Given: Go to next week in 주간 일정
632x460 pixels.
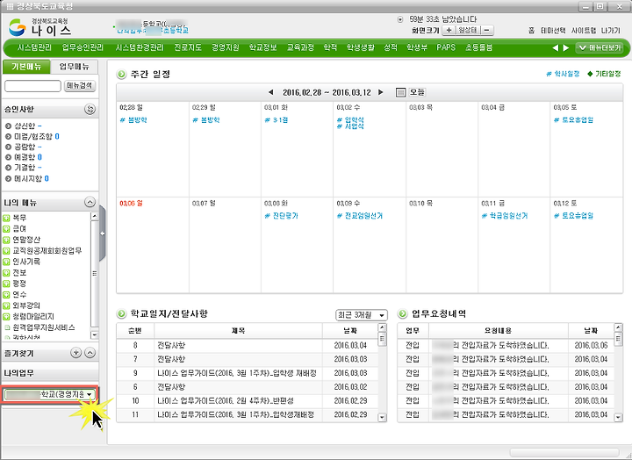Looking at the screenshot, I should [380, 92].
